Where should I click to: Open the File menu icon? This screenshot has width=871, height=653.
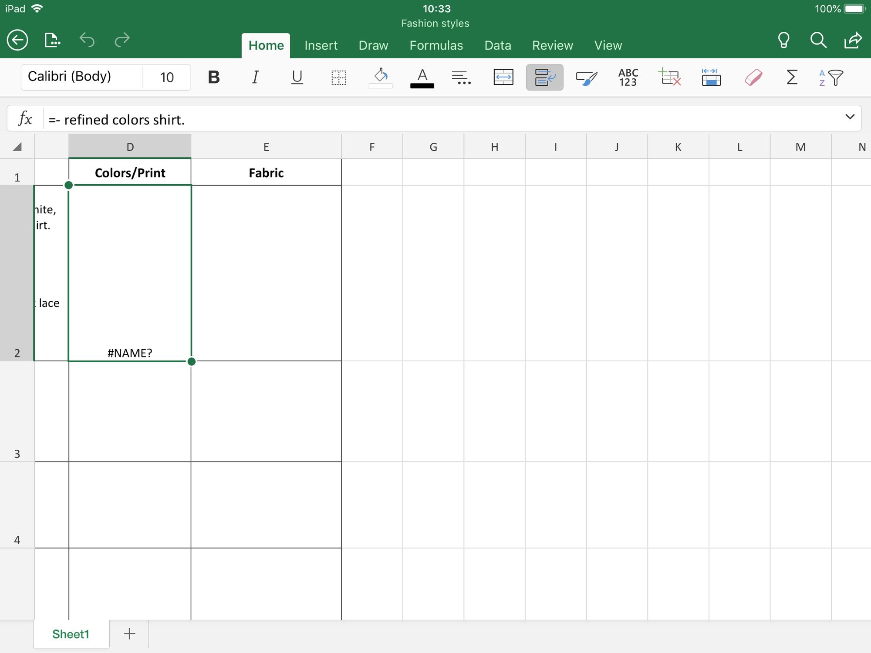pos(52,40)
